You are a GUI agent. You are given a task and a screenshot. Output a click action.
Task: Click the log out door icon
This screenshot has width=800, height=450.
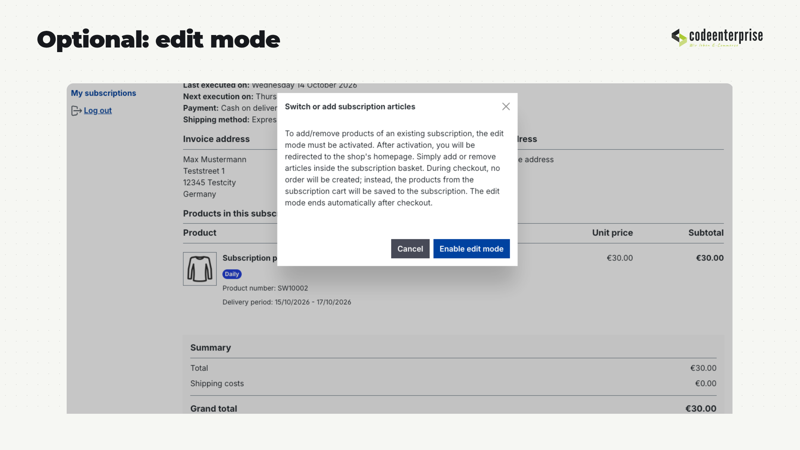click(x=76, y=111)
